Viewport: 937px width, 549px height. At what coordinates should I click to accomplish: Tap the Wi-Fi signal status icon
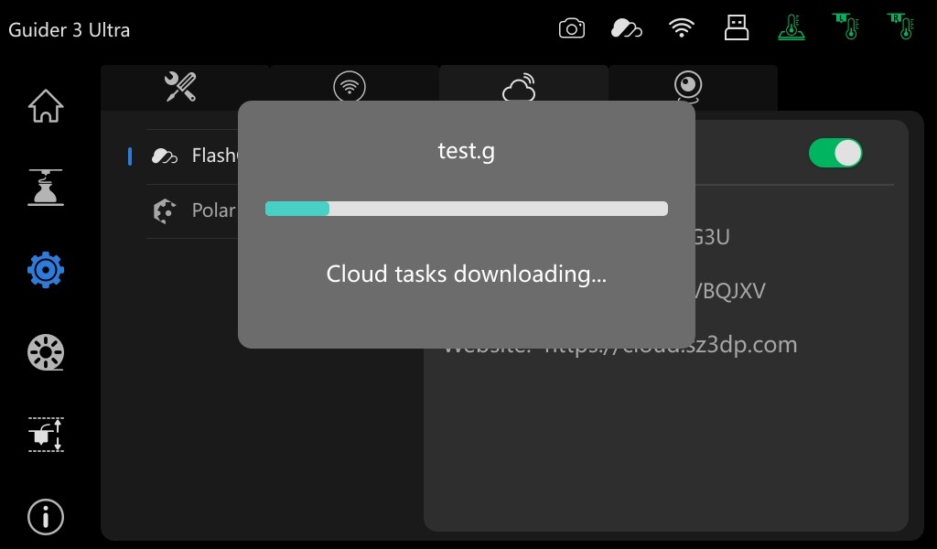click(x=681, y=28)
